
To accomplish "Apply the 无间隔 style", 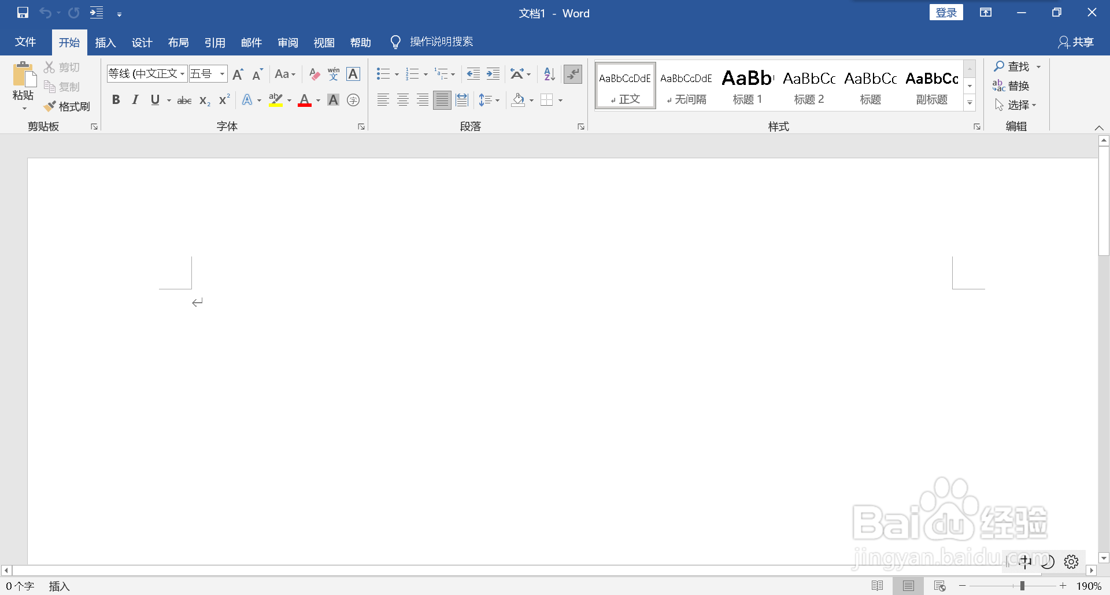I will pyautogui.click(x=686, y=85).
